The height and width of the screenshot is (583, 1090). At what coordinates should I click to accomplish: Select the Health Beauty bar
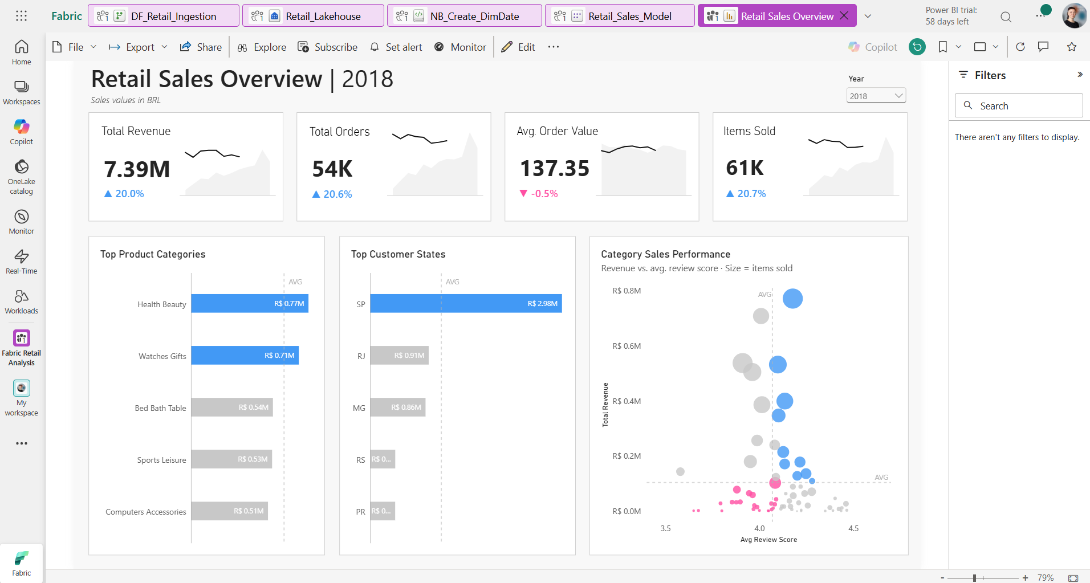tap(250, 304)
